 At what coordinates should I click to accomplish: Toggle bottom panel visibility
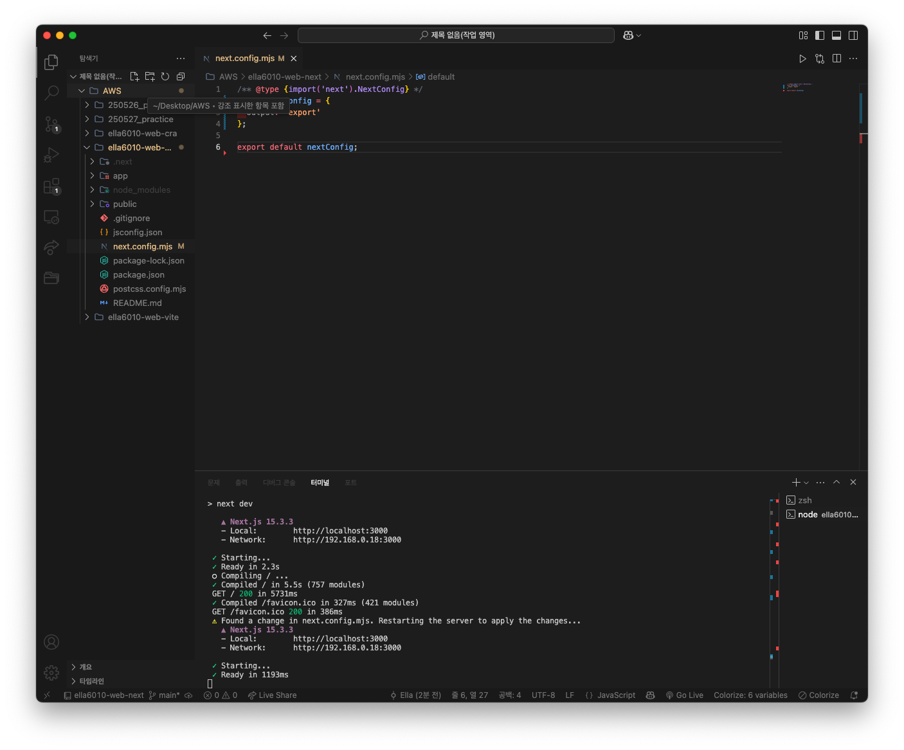point(836,35)
